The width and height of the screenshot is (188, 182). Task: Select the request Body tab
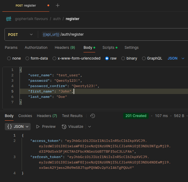[89, 48]
